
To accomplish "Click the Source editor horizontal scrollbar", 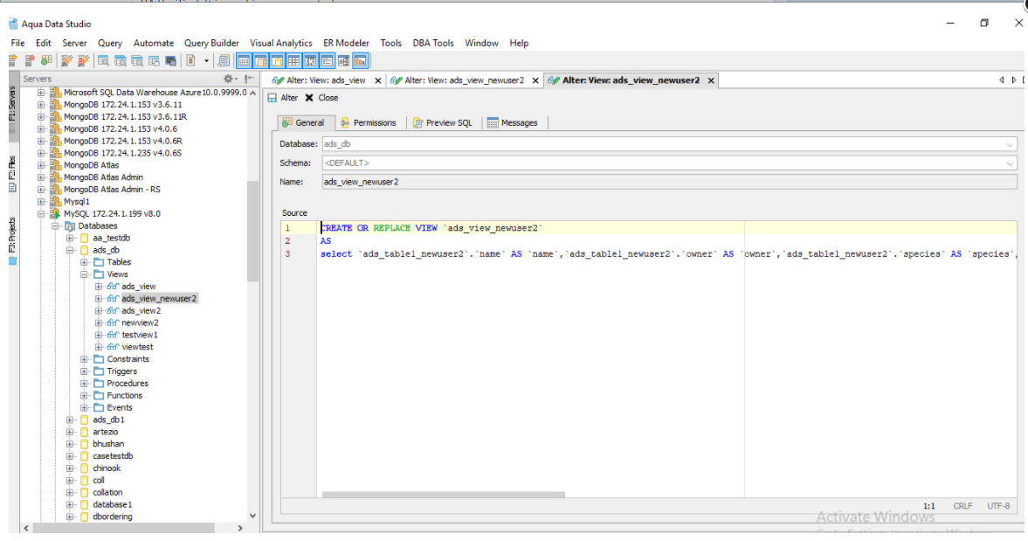I will coord(443,495).
